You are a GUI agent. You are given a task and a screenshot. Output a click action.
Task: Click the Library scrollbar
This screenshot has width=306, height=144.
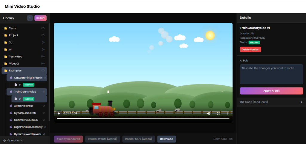coord(49,72)
